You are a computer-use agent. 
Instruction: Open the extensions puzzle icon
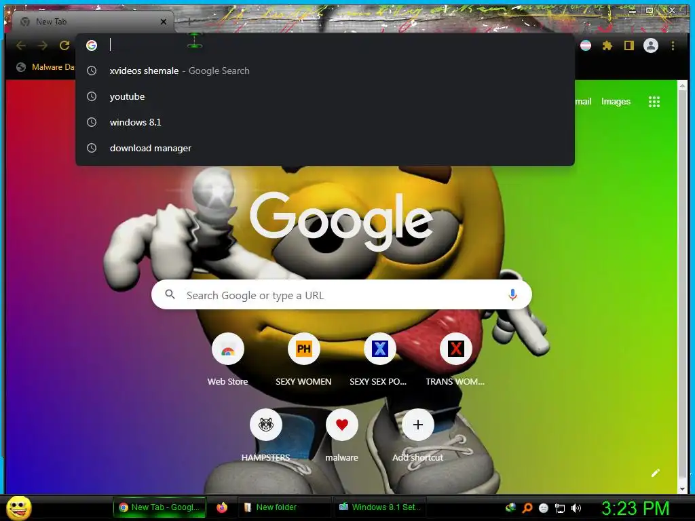(607, 45)
